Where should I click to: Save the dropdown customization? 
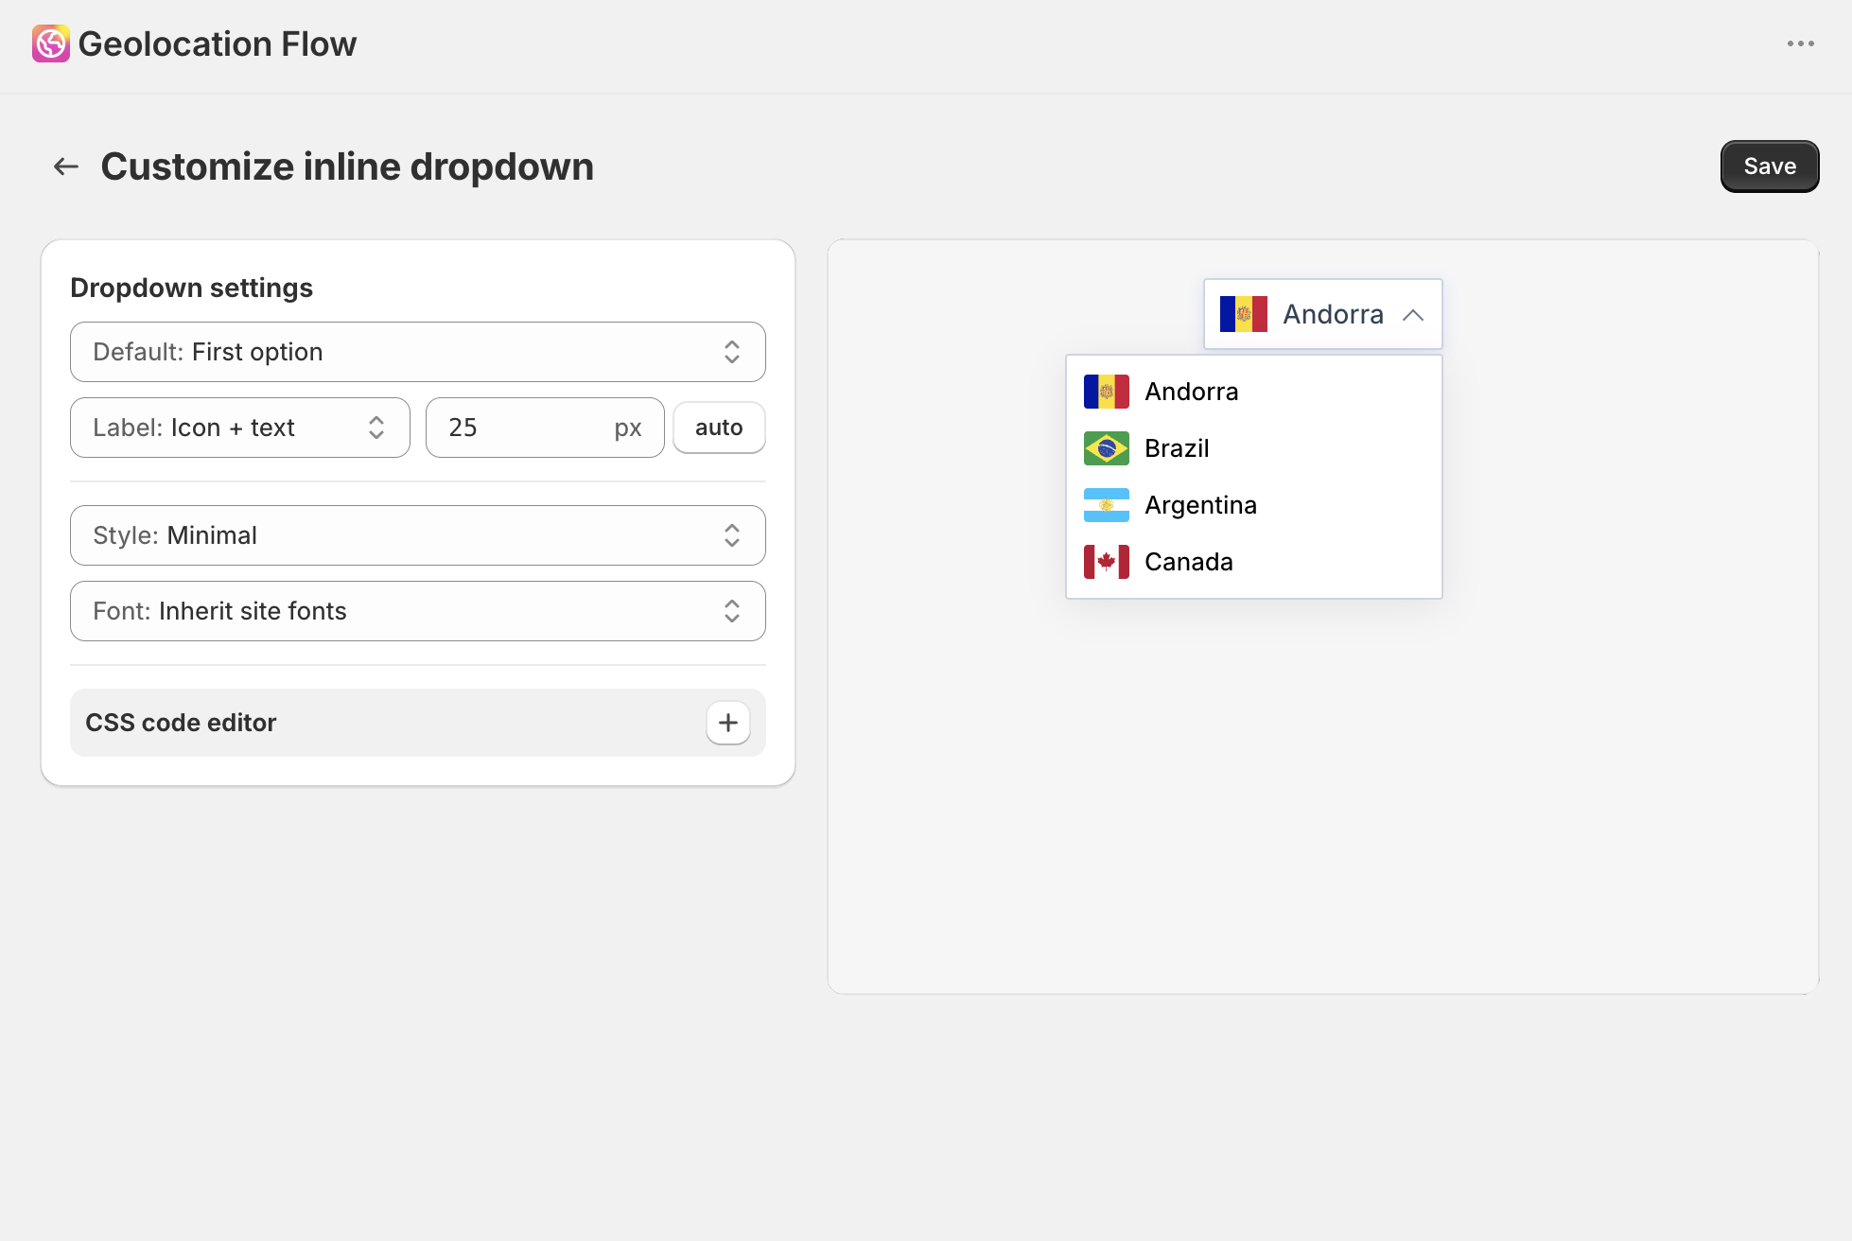pyautogui.click(x=1769, y=166)
